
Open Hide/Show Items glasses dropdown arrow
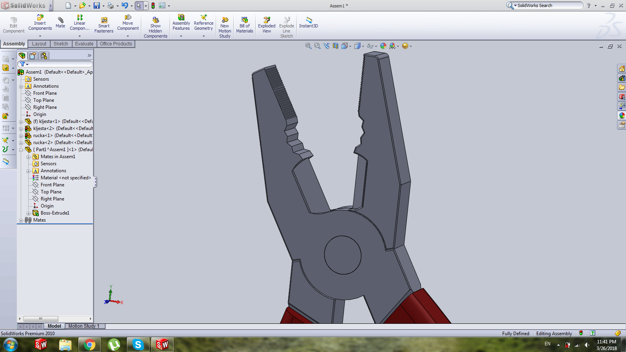pyautogui.click(x=376, y=46)
